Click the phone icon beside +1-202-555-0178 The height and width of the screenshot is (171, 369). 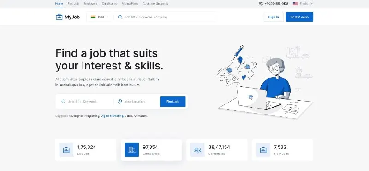point(261,4)
